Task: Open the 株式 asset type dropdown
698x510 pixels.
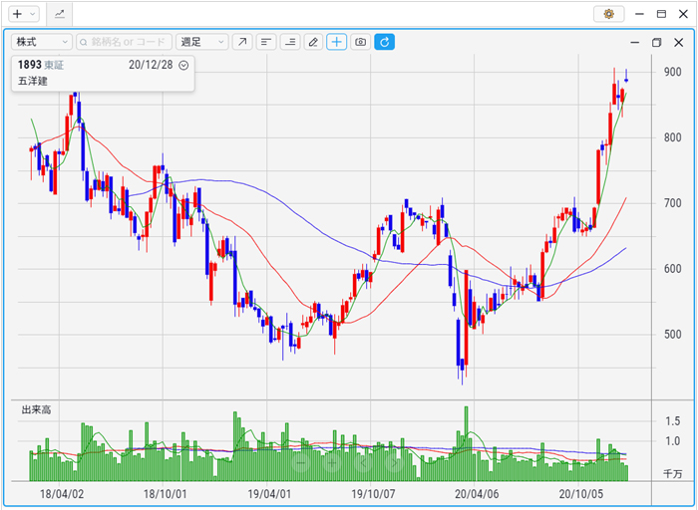Action: 41,42
